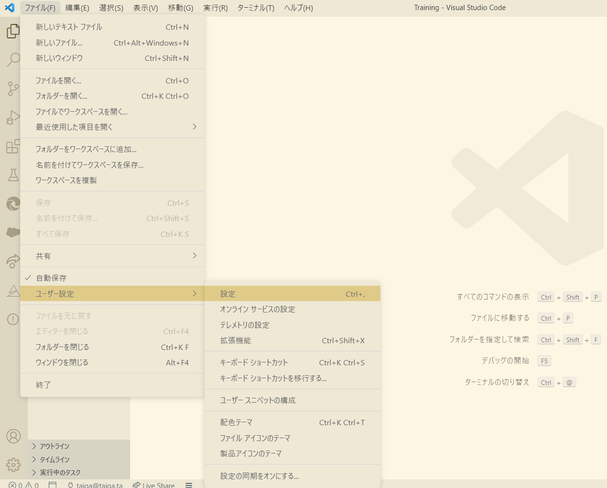Expand the タイムライン section
This screenshot has height=488, width=607.
[x=79, y=460]
